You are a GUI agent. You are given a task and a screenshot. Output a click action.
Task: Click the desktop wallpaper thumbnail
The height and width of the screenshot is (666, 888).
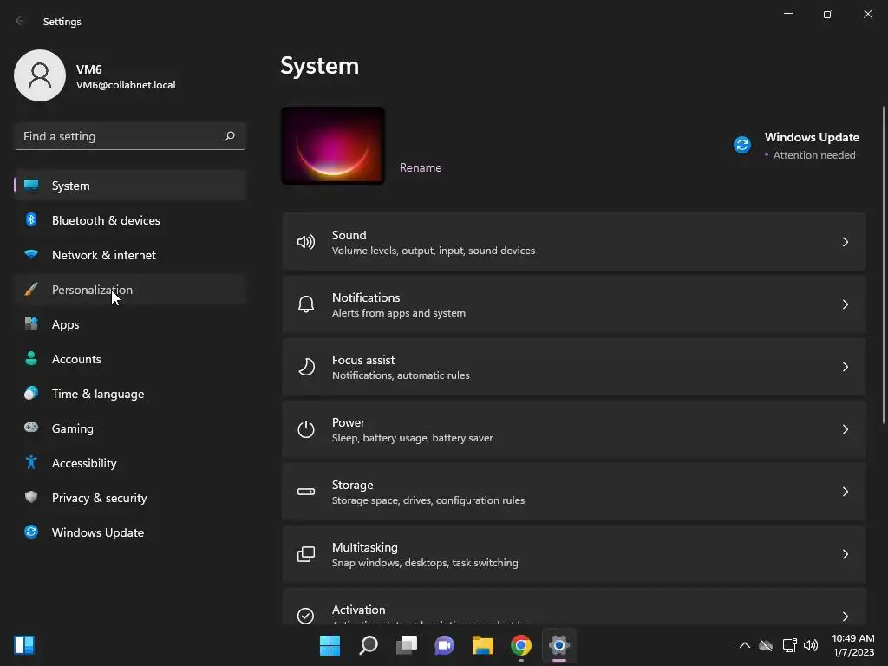[333, 146]
